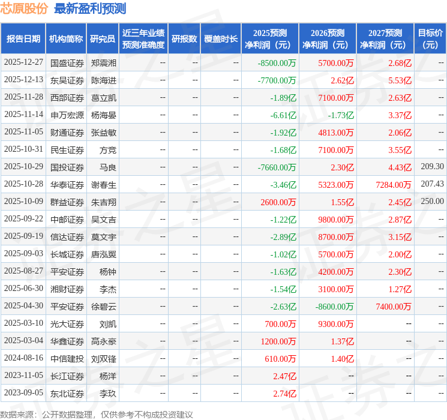
Task: Click the 研究员 column header
Action: (103, 39)
